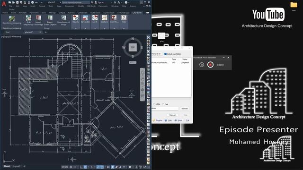Select the Text radio button

point(163,104)
